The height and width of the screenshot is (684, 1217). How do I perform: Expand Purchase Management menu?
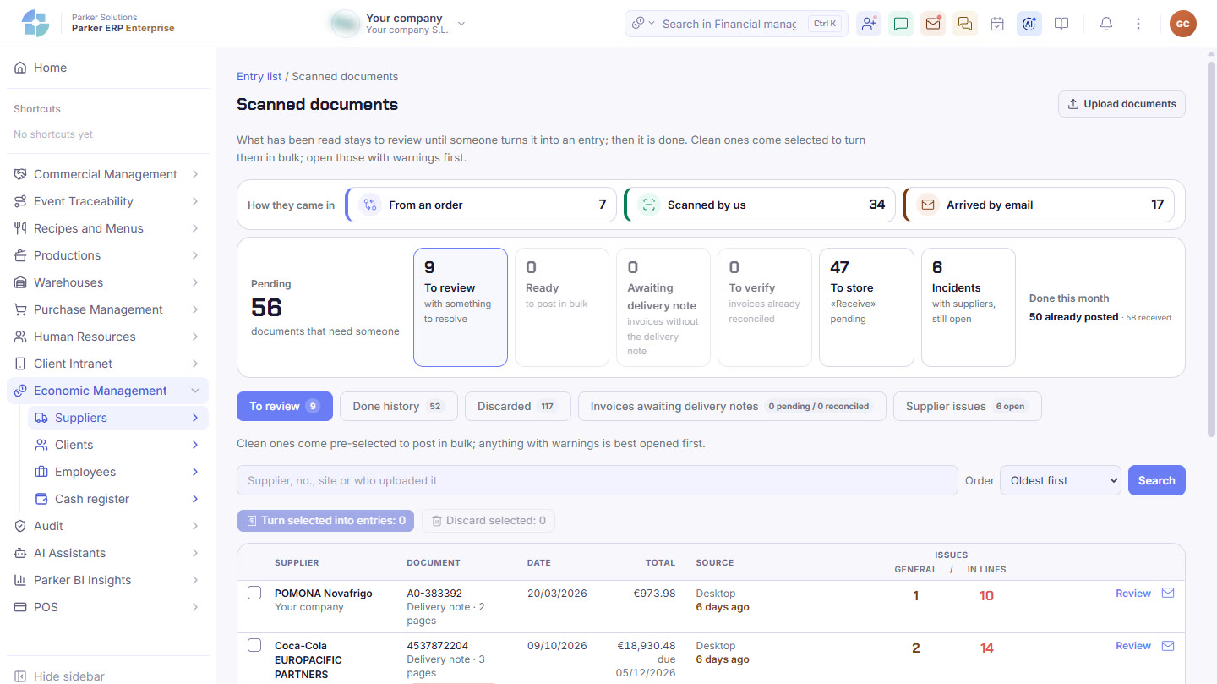[107, 309]
